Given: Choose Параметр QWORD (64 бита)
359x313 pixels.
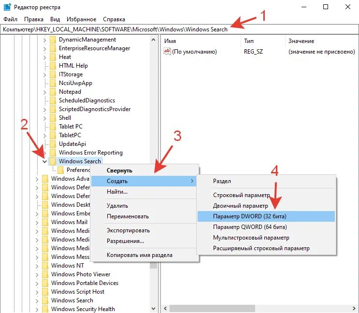Looking at the screenshot, I should (266, 227).
